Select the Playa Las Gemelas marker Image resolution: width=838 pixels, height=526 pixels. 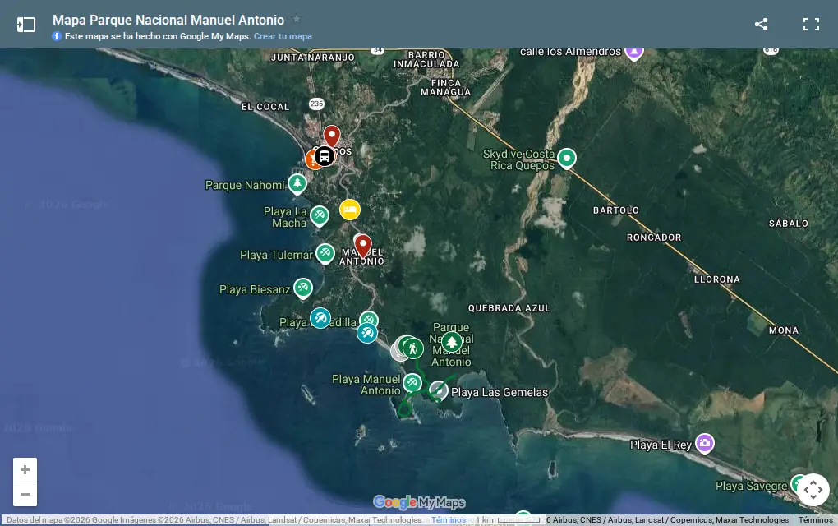[x=438, y=390]
